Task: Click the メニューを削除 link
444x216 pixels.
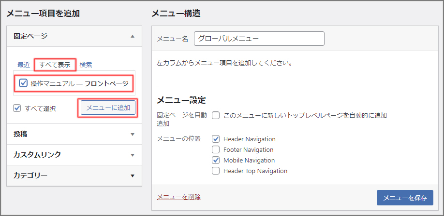Action: (178, 197)
